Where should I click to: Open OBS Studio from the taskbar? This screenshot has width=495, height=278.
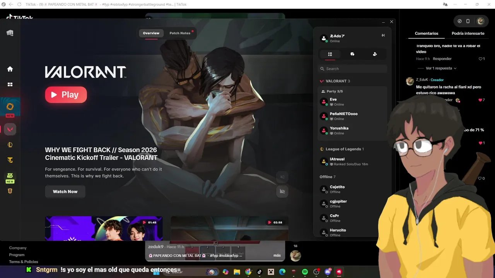tap(316, 272)
